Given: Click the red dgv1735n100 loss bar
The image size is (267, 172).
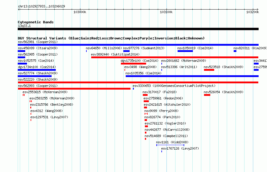Looking at the screenshot, I should point(133,64).
